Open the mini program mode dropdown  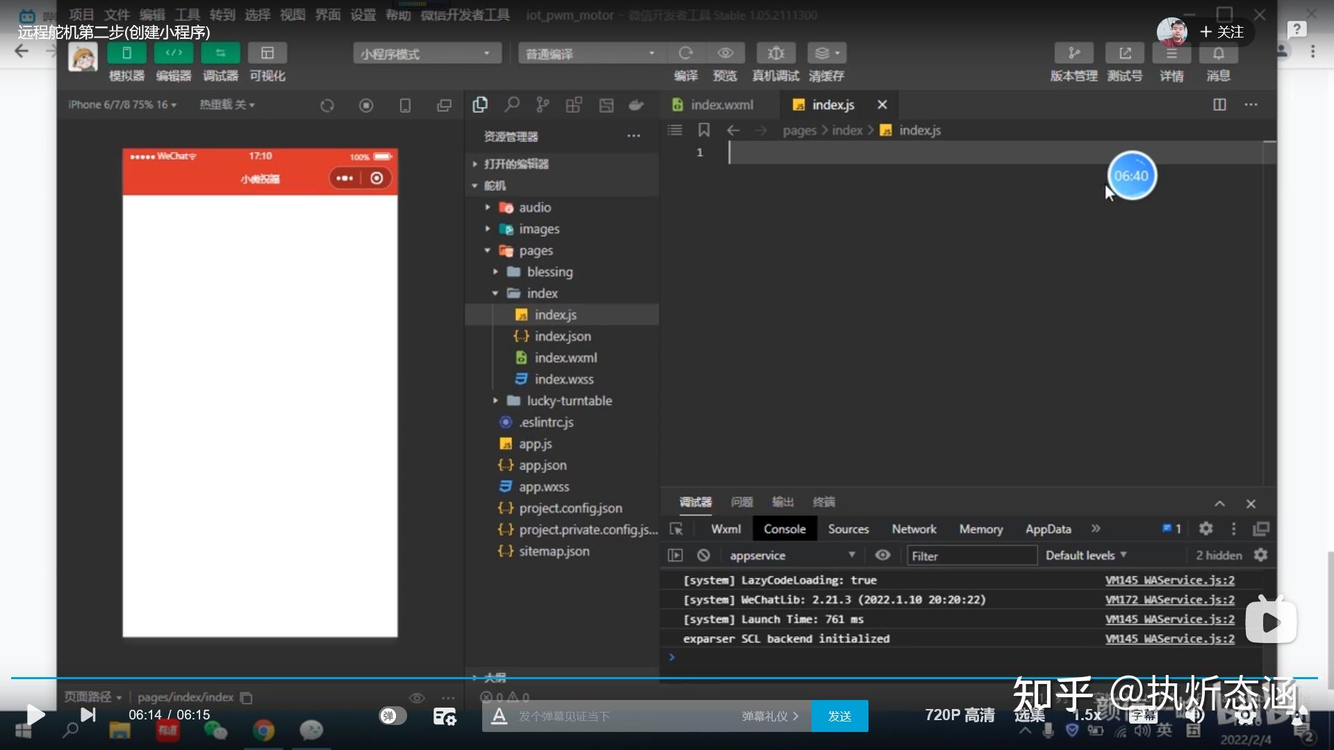pos(427,53)
